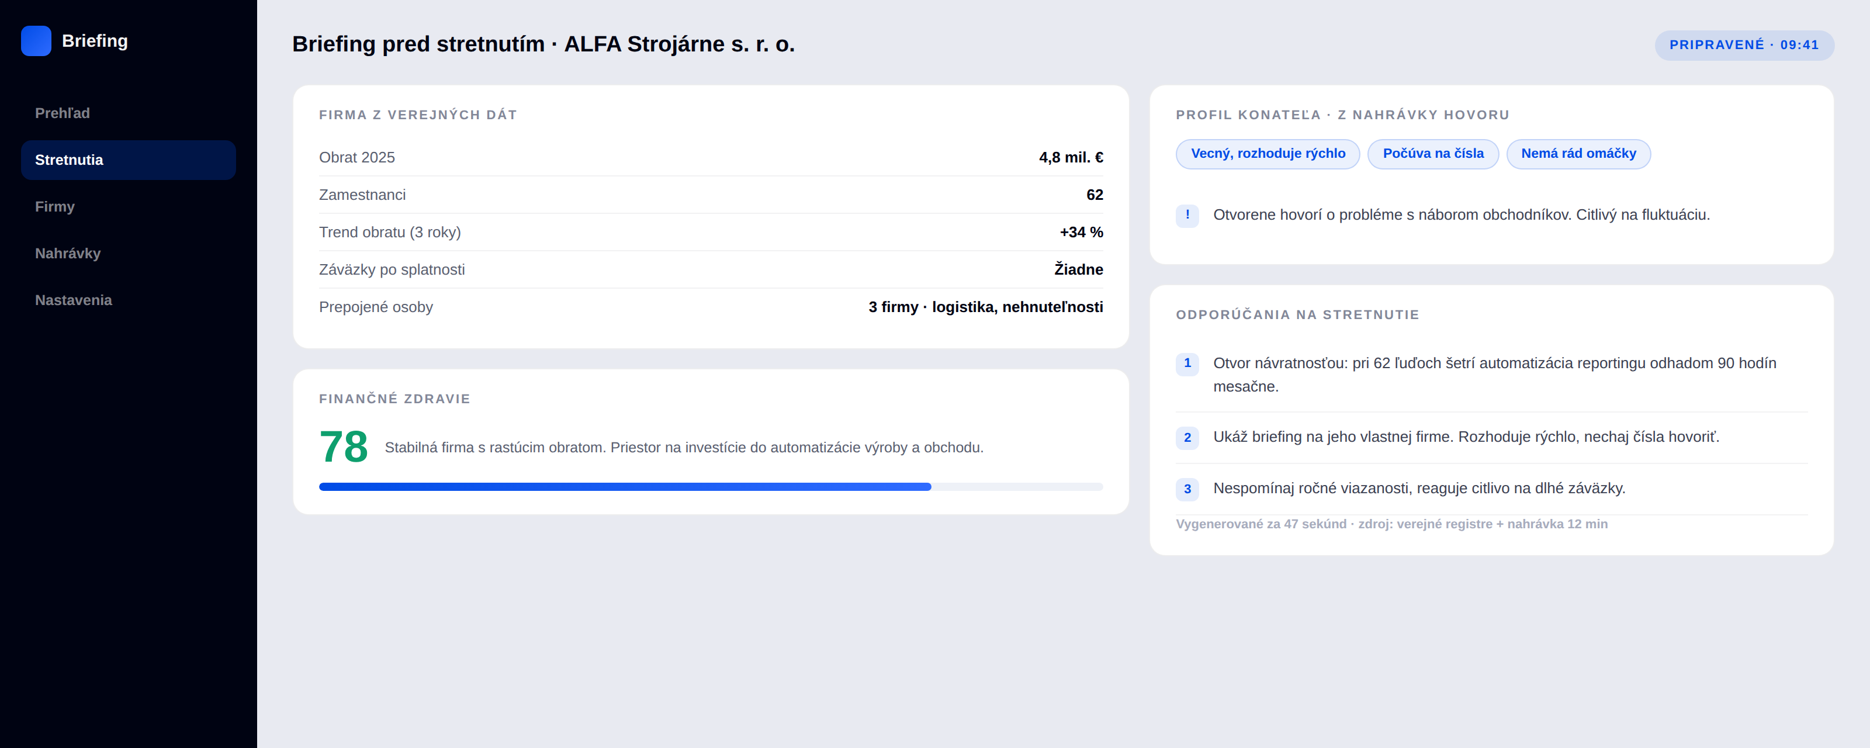Image resolution: width=1870 pixels, height=748 pixels.
Task: Open the Prehľad section
Action: point(129,113)
